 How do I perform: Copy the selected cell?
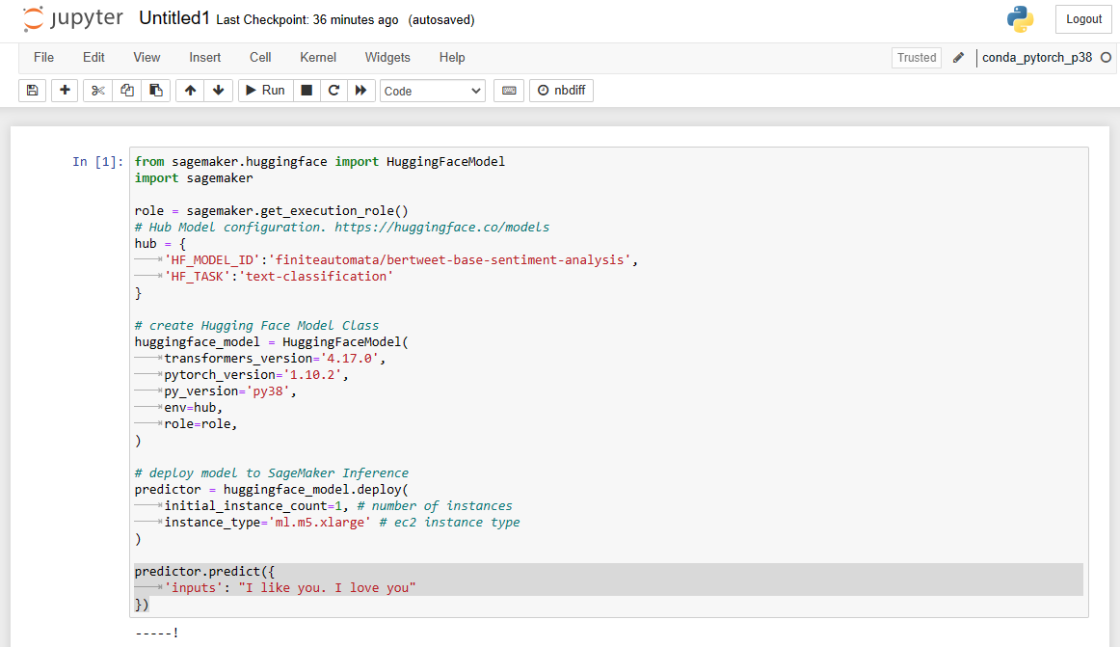(126, 90)
